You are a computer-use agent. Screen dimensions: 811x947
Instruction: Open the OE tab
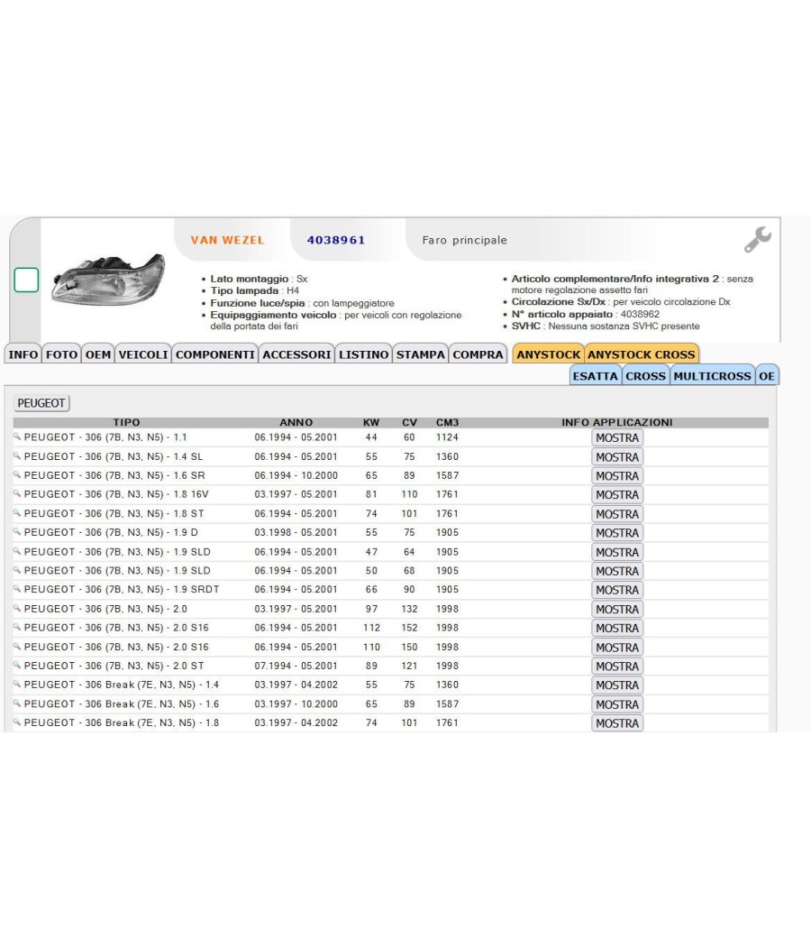pyautogui.click(x=767, y=376)
